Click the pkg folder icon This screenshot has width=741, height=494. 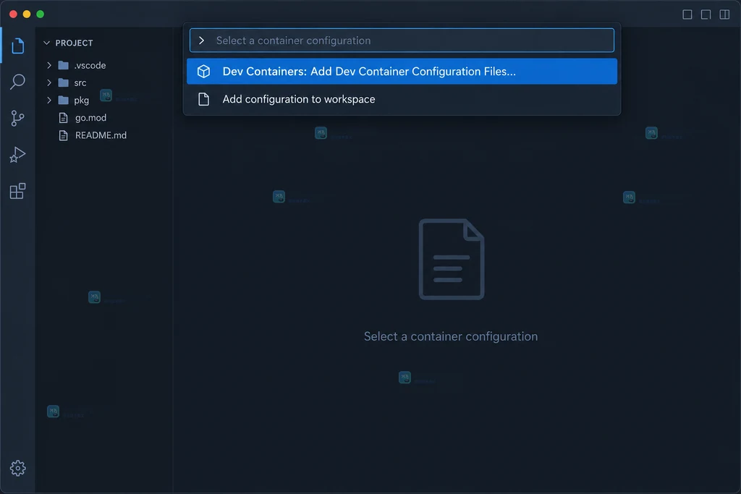tap(64, 100)
